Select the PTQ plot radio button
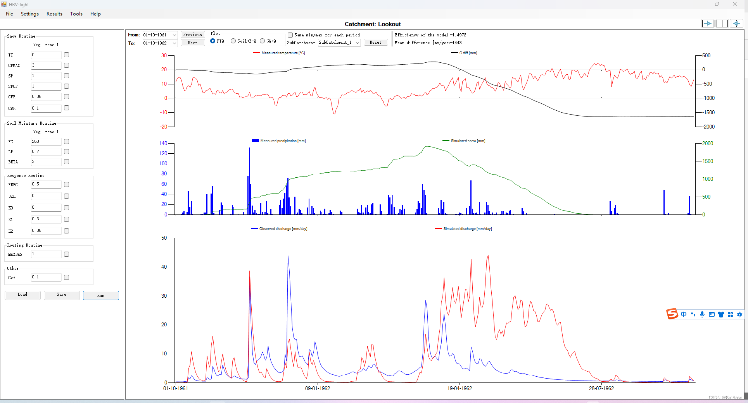 pyautogui.click(x=212, y=41)
